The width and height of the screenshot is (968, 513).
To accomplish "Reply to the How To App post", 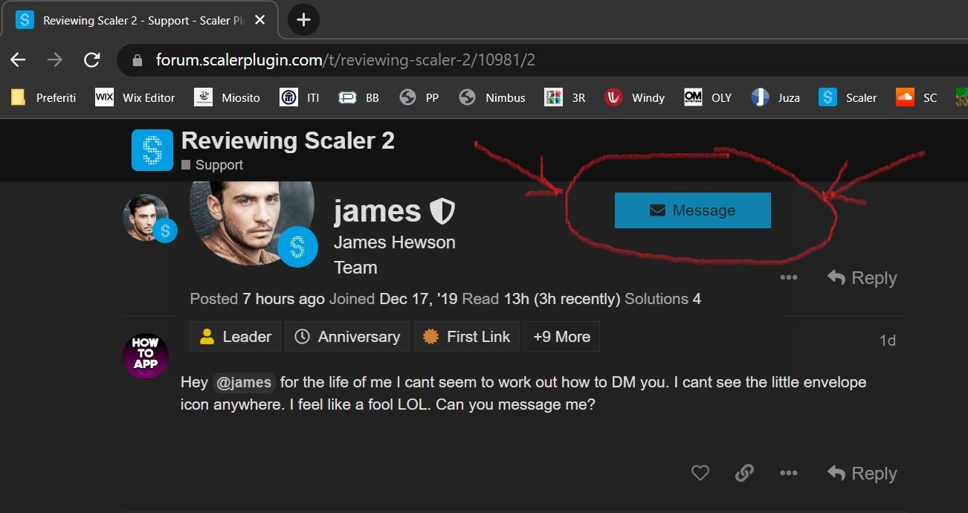I will pos(862,473).
